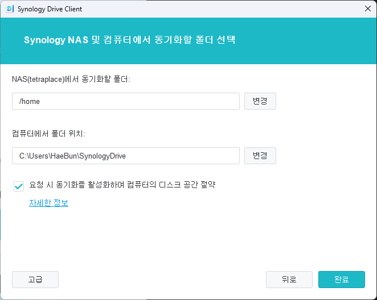Viewport: 377px width, 300px height.
Task: Click the Synology Drive Client title text
Action: tap(50, 9)
